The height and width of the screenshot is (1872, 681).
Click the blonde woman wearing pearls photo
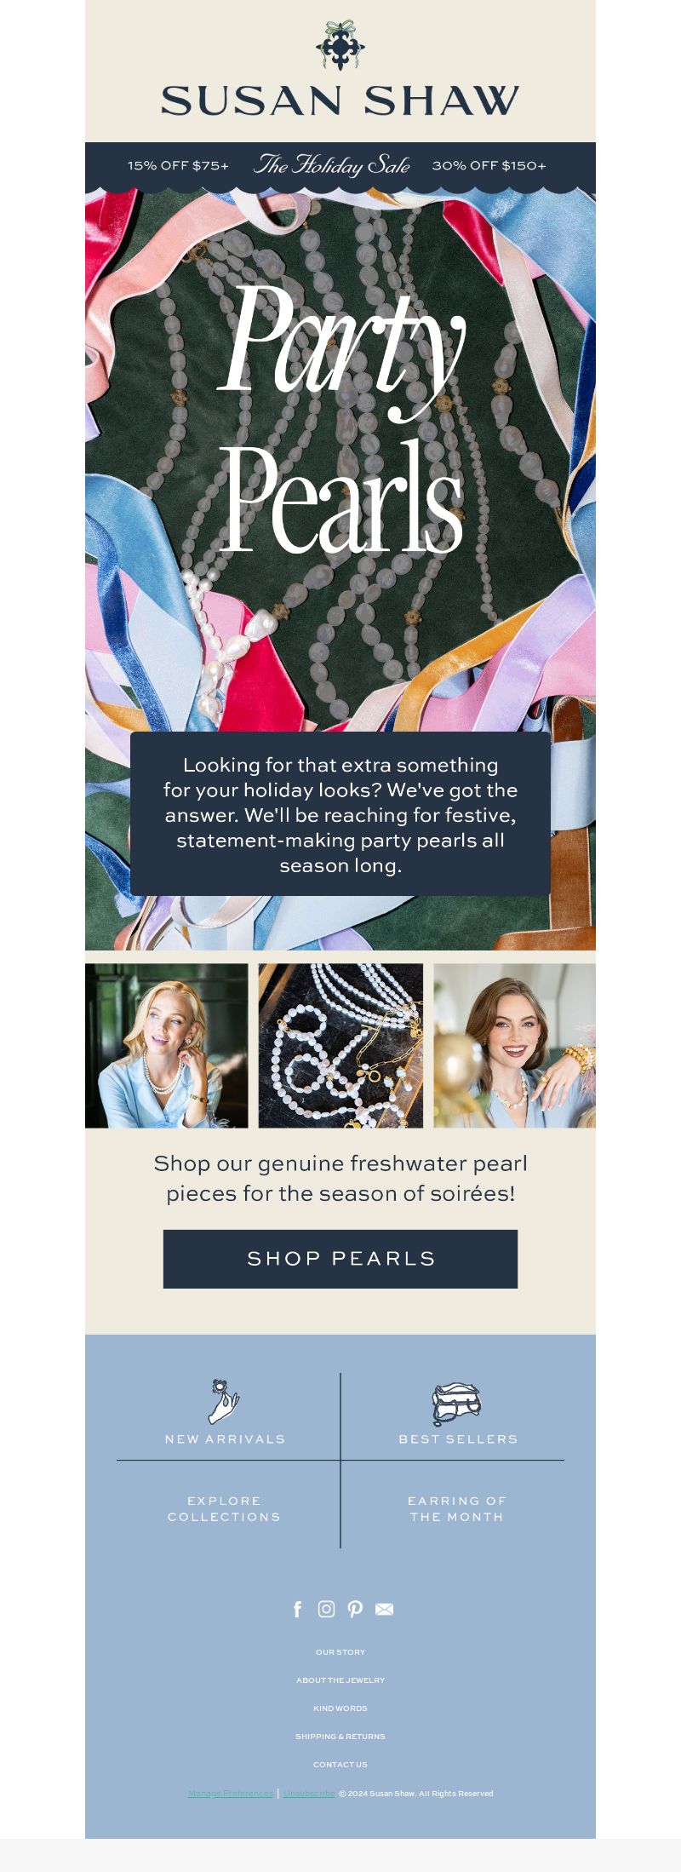[167, 1046]
